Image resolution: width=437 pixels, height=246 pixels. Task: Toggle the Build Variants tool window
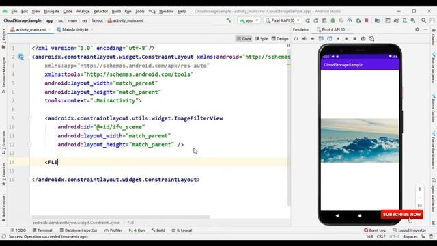point(3,208)
